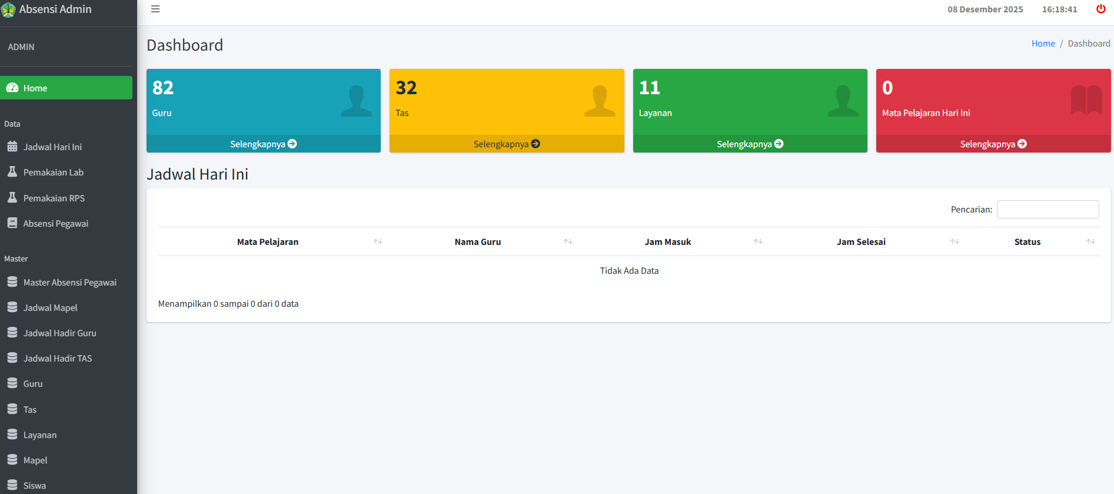Click the Absensi Admin logo icon

pyautogui.click(x=8, y=10)
